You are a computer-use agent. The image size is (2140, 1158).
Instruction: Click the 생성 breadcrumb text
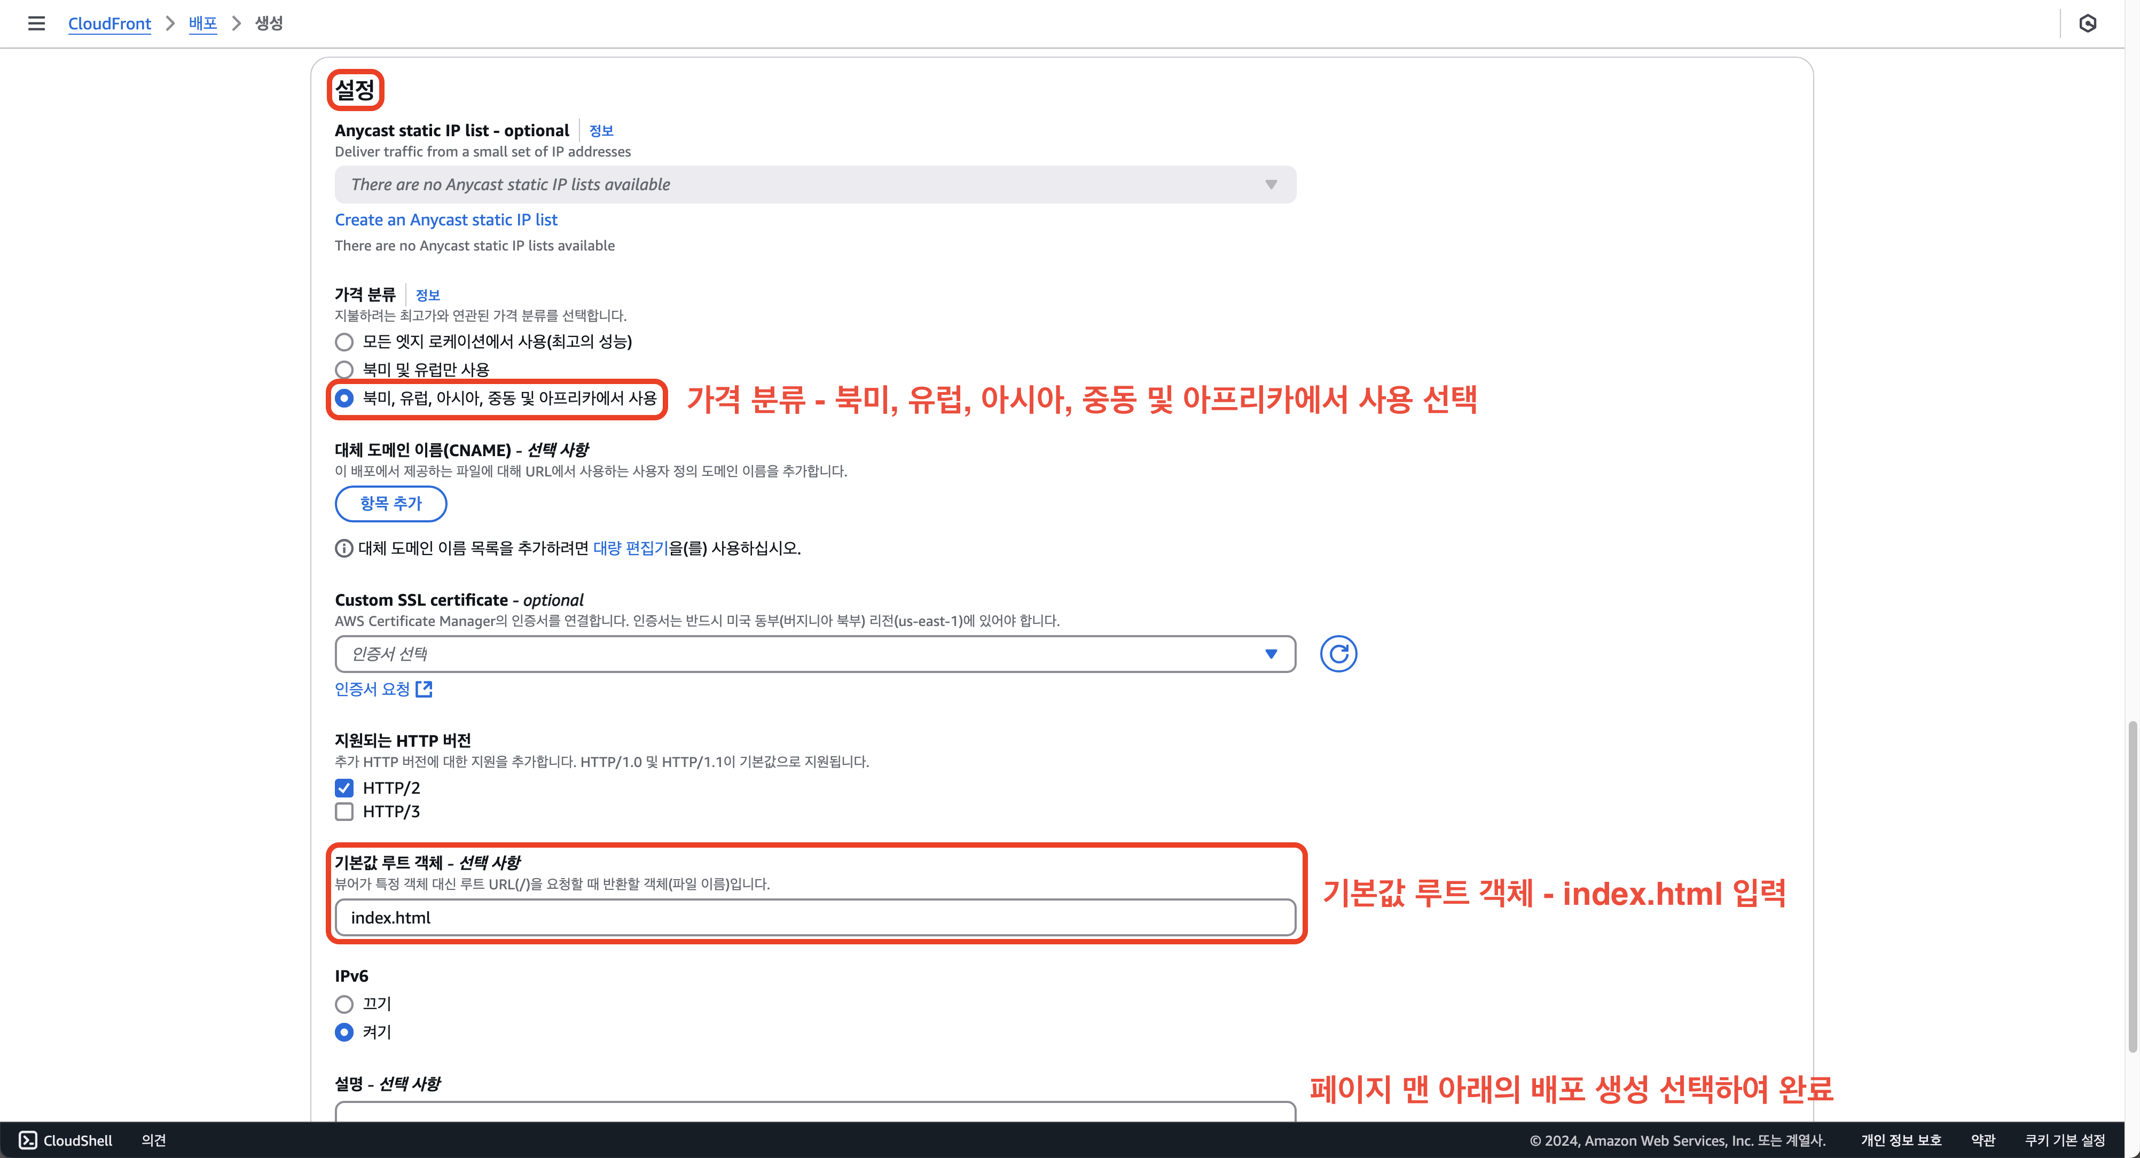pos(268,24)
